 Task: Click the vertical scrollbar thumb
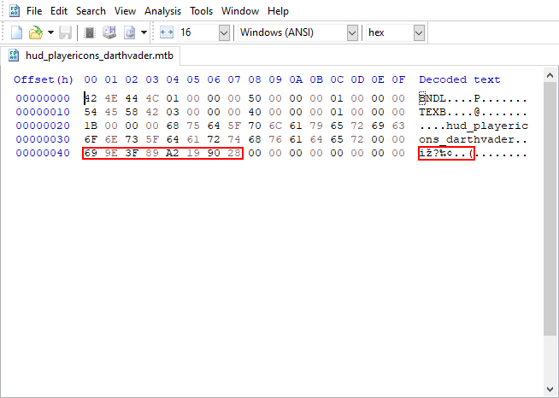[550, 208]
